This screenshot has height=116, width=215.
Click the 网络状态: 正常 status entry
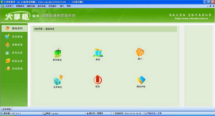click(x=153, y=114)
